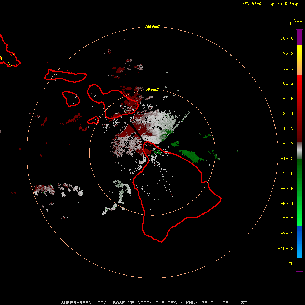Viewport: 305px width, 305px height.
Task: Click the green inbound velocity echo east of radar
Action: pos(192,156)
